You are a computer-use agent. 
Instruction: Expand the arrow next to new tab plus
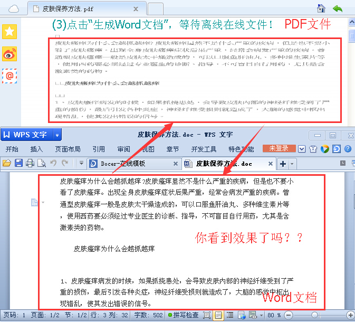tap(292, 164)
